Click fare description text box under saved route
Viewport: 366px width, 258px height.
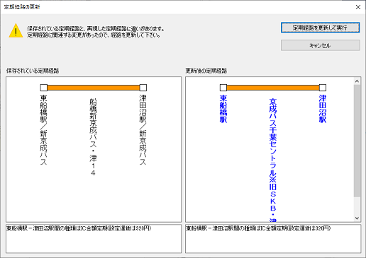tap(94, 239)
